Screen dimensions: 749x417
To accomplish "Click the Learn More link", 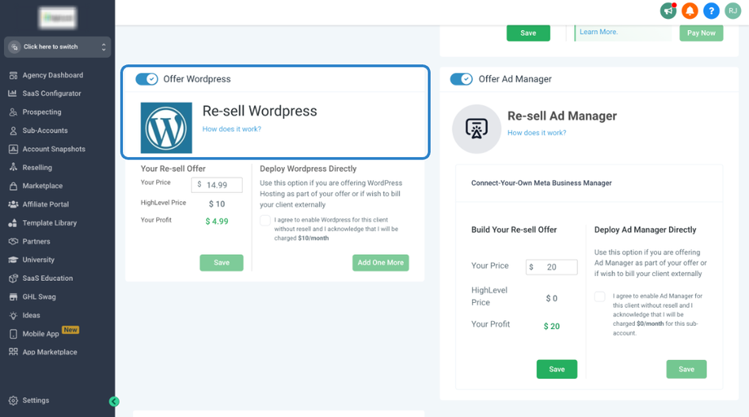I will (598, 32).
